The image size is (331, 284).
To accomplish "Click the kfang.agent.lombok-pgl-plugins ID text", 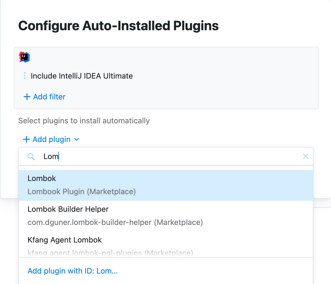I will 110,253.
